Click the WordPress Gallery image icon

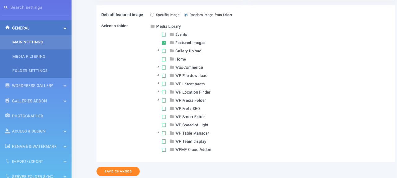coord(7,85)
